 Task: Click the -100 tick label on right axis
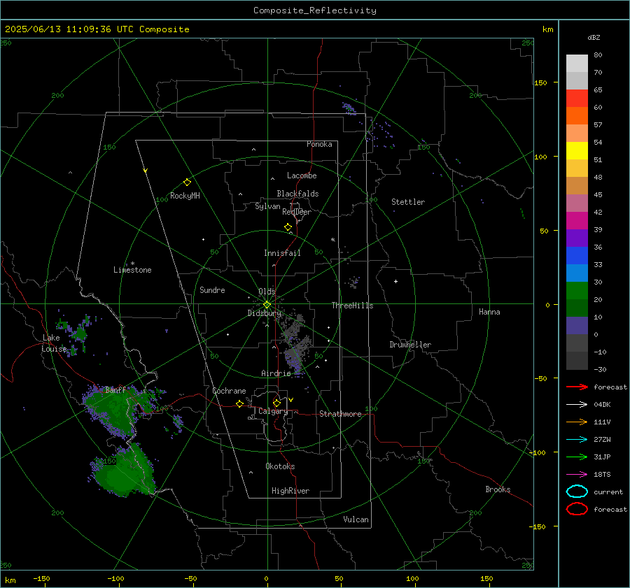tap(537, 452)
